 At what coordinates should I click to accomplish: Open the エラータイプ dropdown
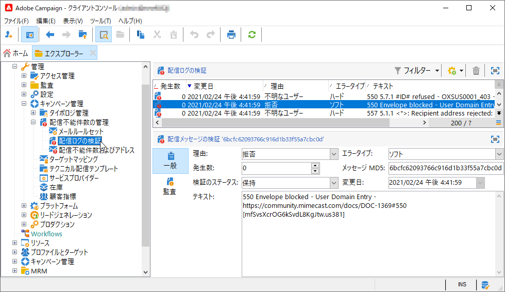point(499,154)
